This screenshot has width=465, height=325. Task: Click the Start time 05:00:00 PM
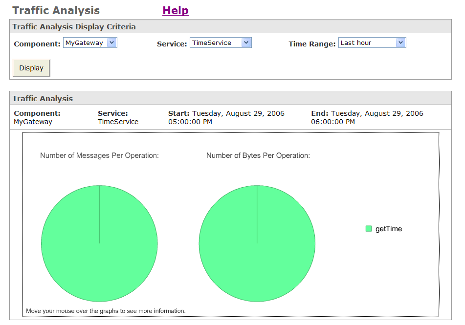click(x=190, y=122)
